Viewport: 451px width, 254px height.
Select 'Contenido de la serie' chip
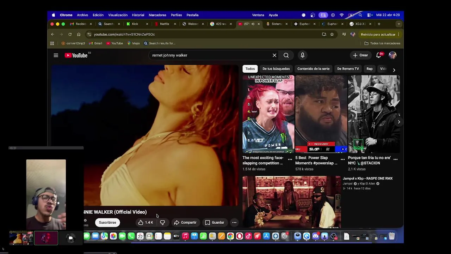[x=313, y=69]
